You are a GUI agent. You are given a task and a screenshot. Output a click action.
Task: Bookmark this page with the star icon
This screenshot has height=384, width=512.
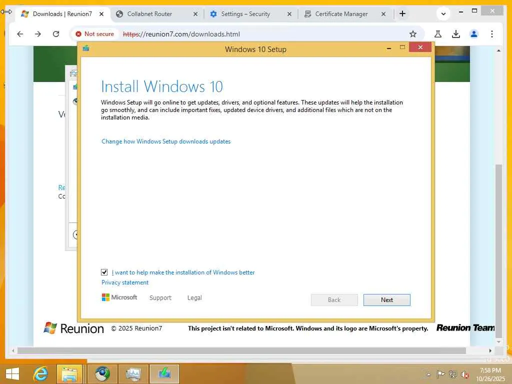point(412,34)
